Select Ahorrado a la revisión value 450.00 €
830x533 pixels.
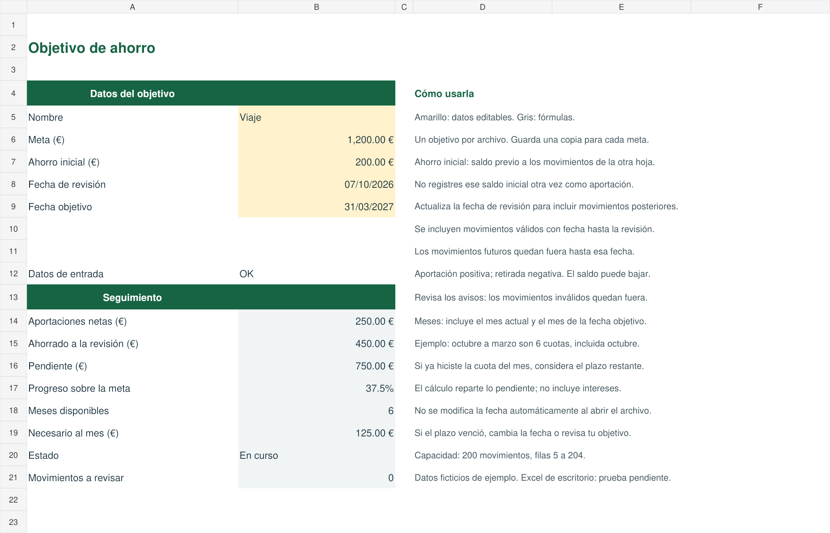click(317, 343)
